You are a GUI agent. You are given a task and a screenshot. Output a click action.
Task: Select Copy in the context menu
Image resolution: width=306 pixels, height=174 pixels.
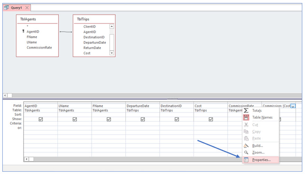point(261,132)
